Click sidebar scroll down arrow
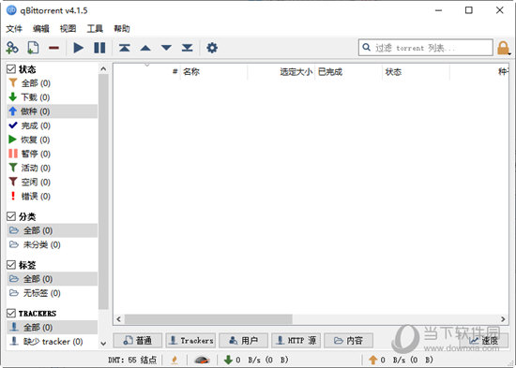516x368 pixels. point(103,344)
